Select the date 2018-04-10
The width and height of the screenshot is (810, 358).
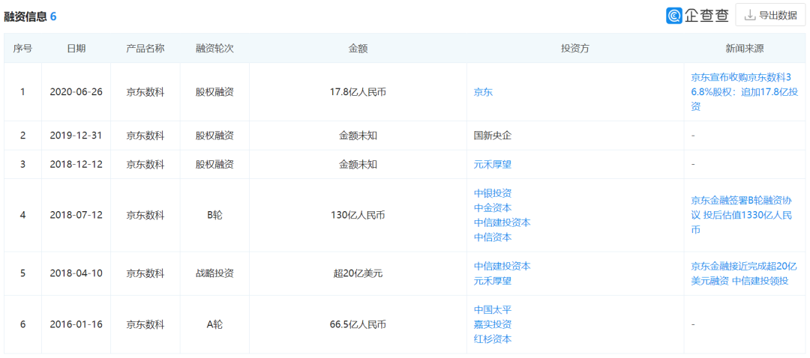coord(76,273)
